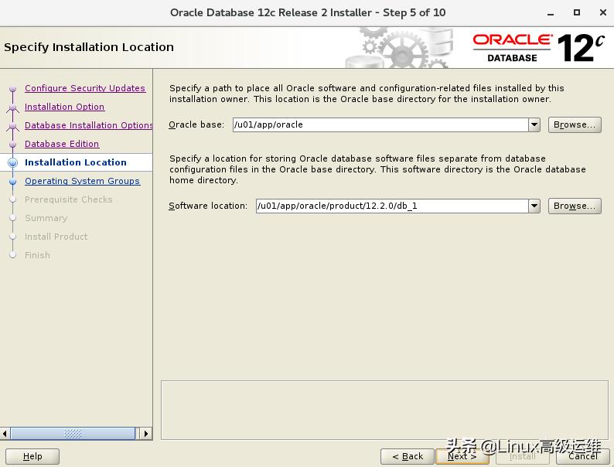
Task: Select the Installation Location step
Action: tap(76, 162)
